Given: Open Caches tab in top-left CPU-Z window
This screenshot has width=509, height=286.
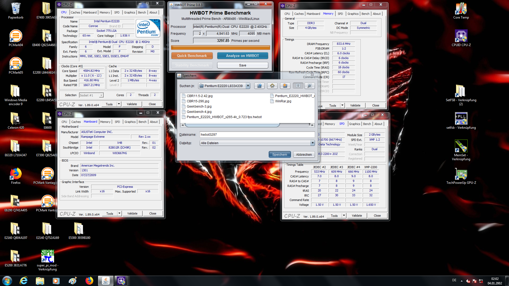Looking at the screenshot, I should pos(75,12).
